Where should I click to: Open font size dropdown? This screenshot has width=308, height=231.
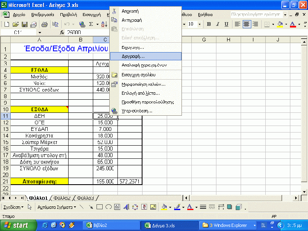click(x=200, y=24)
